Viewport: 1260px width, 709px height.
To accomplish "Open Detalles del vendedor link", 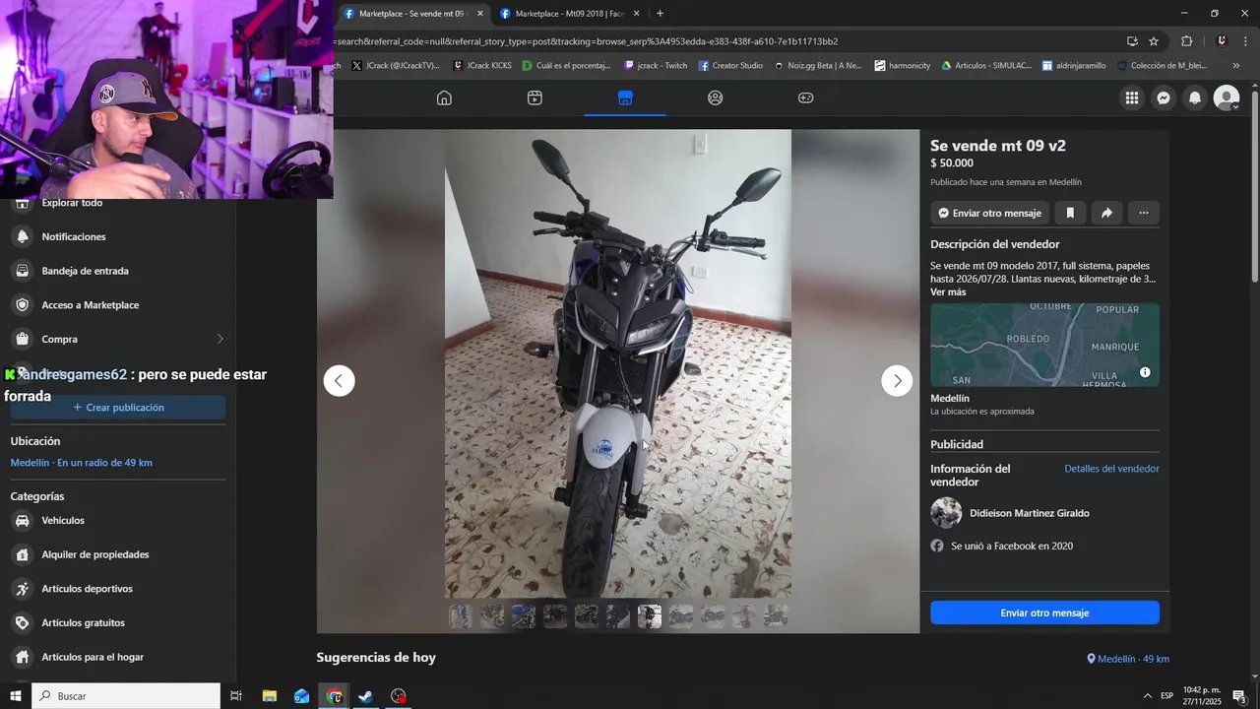I will point(1111,469).
